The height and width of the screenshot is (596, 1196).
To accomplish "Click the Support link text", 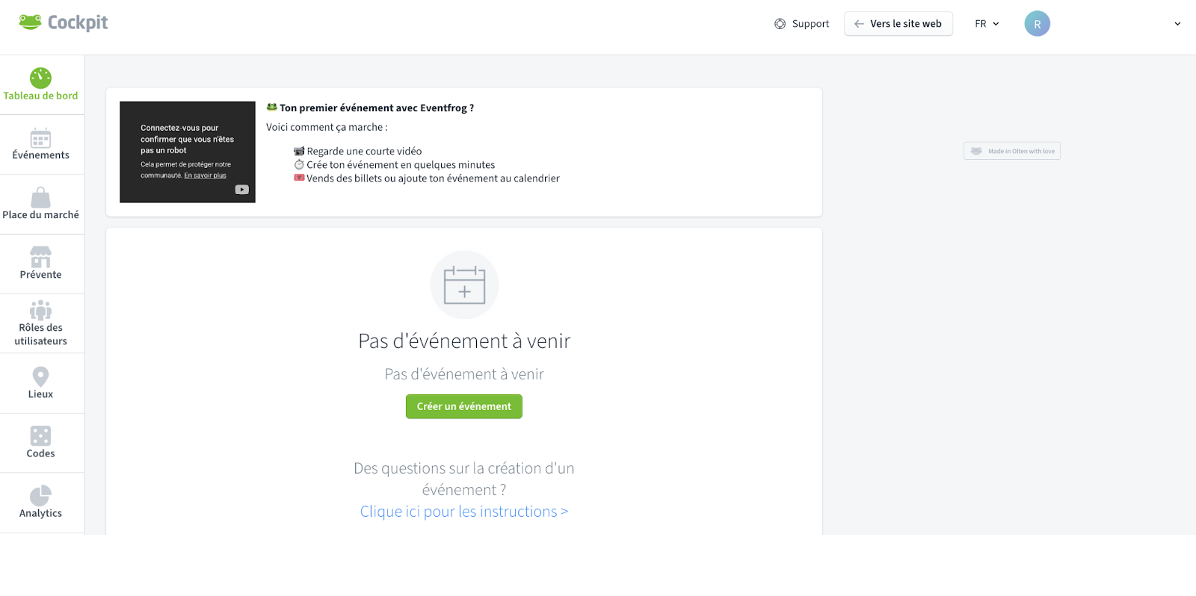I will click(810, 24).
